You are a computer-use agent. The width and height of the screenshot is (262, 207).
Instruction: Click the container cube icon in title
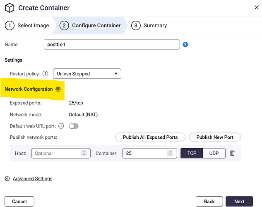click(10, 8)
